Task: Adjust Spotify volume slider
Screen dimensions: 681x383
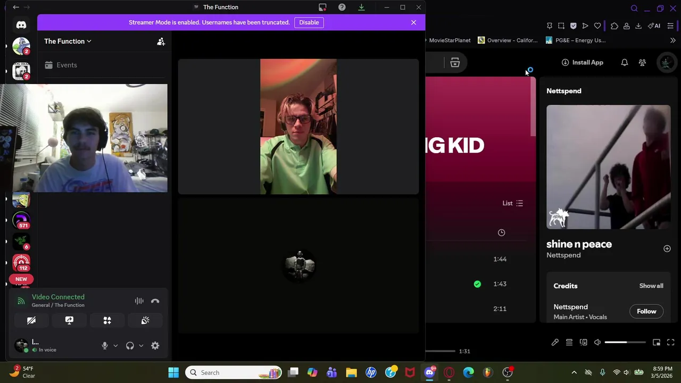Action: click(x=625, y=343)
